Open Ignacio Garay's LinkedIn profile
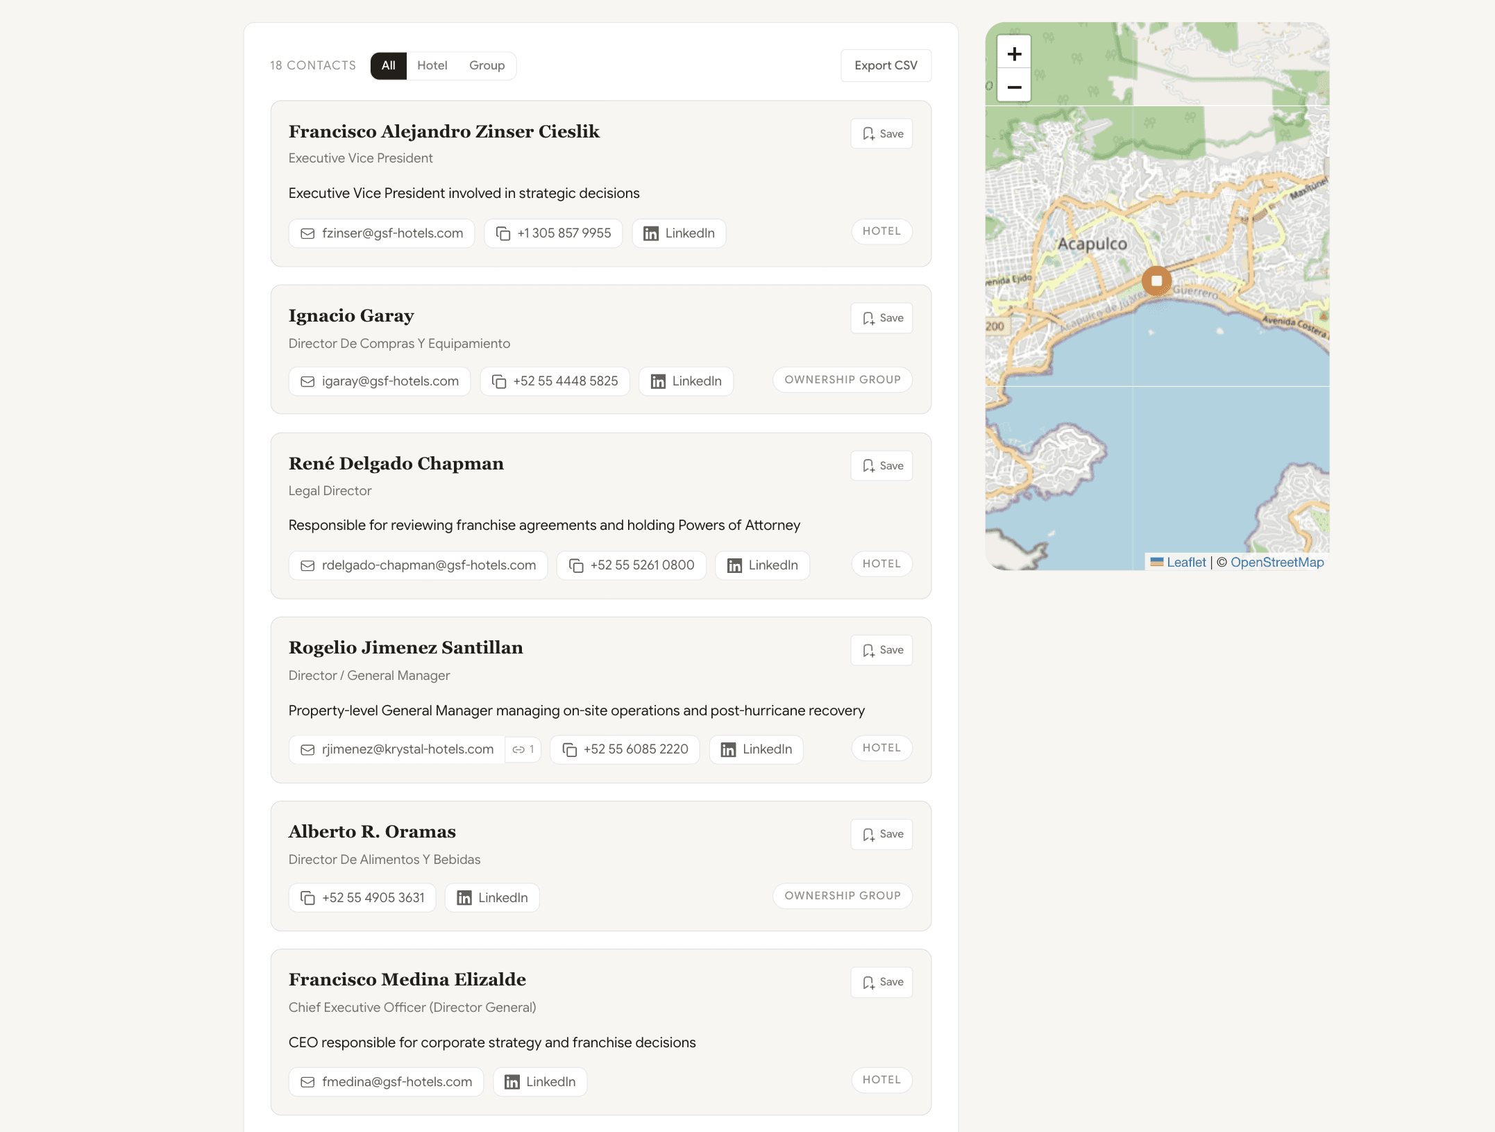 pyautogui.click(x=686, y=381)
